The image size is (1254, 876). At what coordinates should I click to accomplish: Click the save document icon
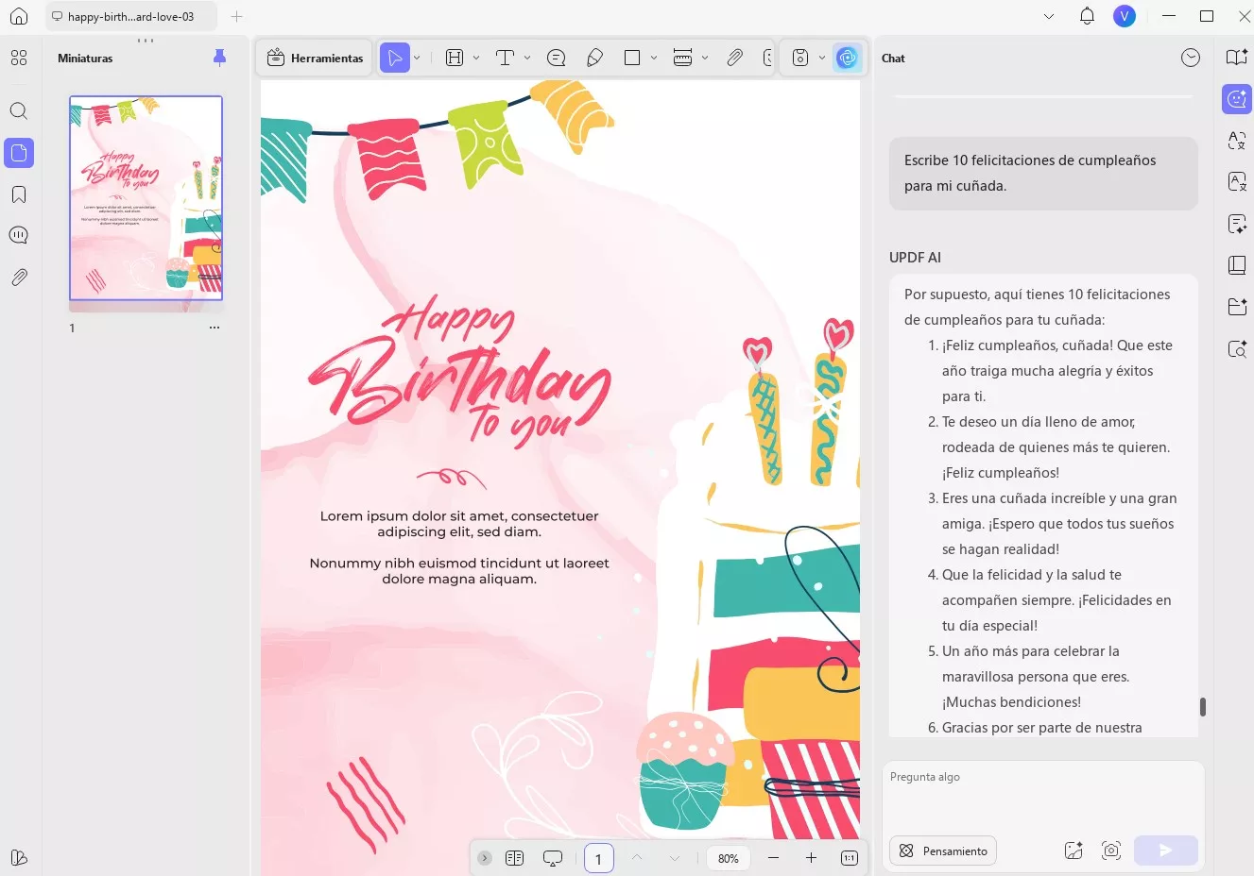800,58
